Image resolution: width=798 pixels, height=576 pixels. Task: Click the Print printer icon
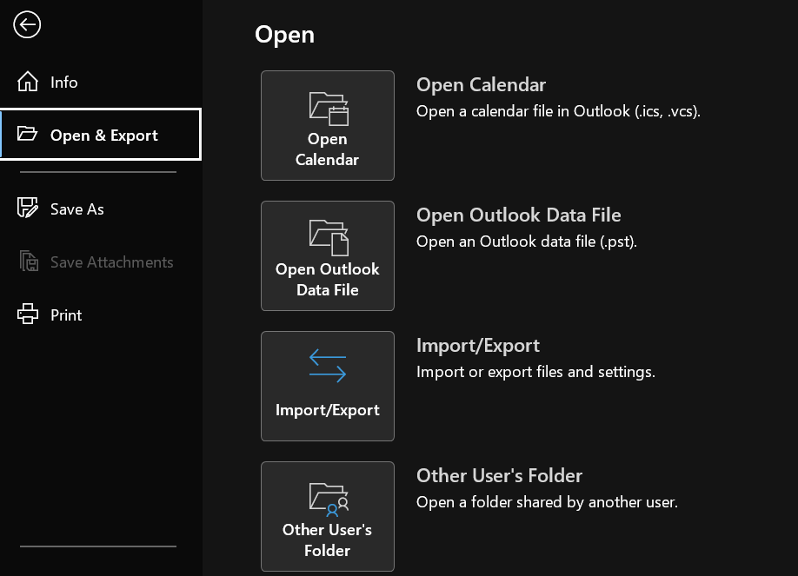point(28,314)
